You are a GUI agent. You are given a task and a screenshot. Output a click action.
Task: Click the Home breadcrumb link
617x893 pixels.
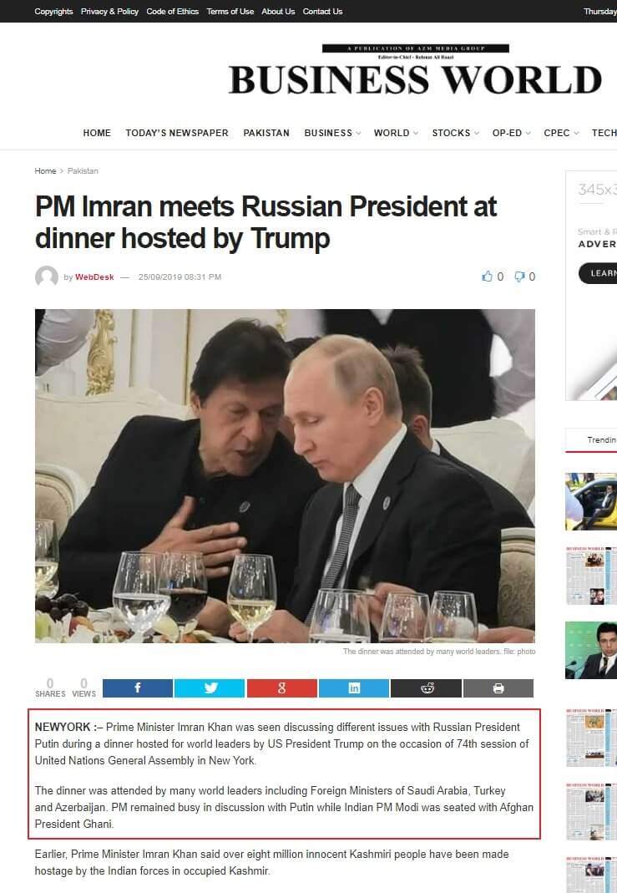(x=45, y=171)
